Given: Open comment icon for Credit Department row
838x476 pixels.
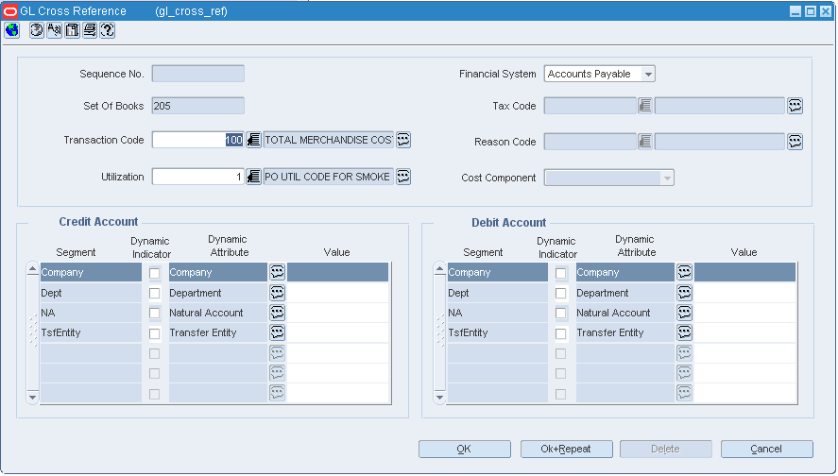Looking at the screenshot, I should [x=277, y=292].
